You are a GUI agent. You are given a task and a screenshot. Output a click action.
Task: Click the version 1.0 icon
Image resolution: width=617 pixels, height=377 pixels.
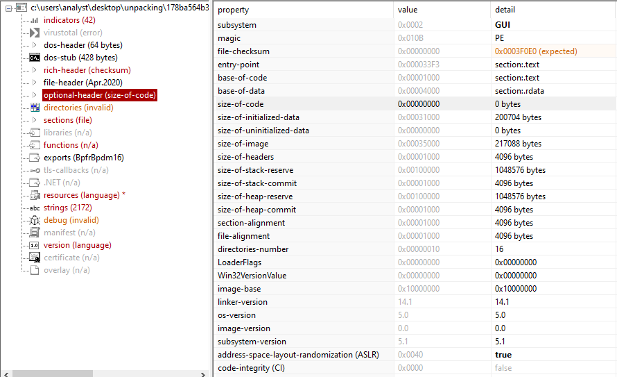[35, 245]
